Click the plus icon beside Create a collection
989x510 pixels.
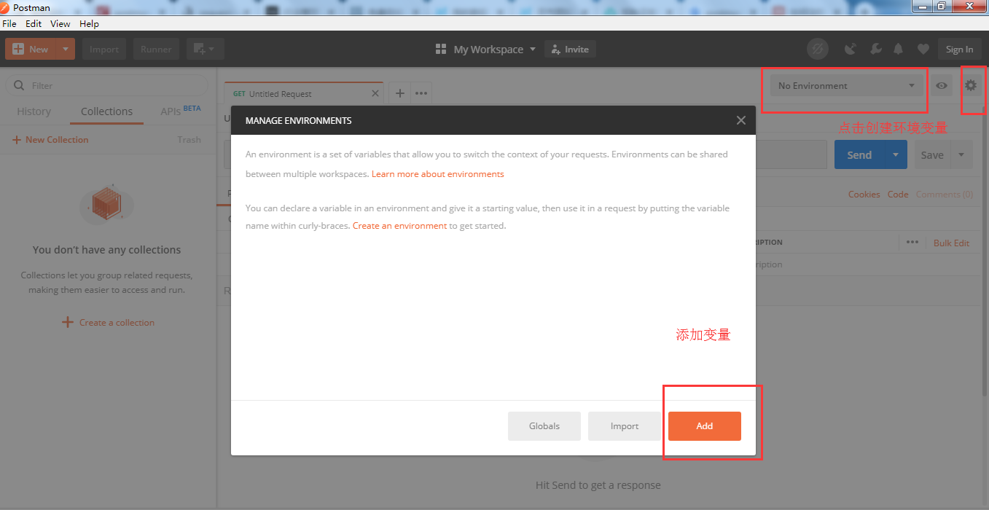point(67,322)
